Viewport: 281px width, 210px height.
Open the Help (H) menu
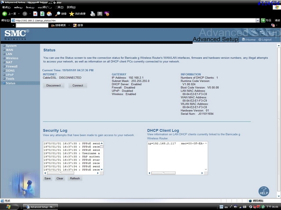click(71, 7)
